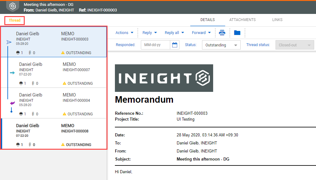Open the Responded date calendar picker
The image size is (316, 180).
tap(175, 45)
